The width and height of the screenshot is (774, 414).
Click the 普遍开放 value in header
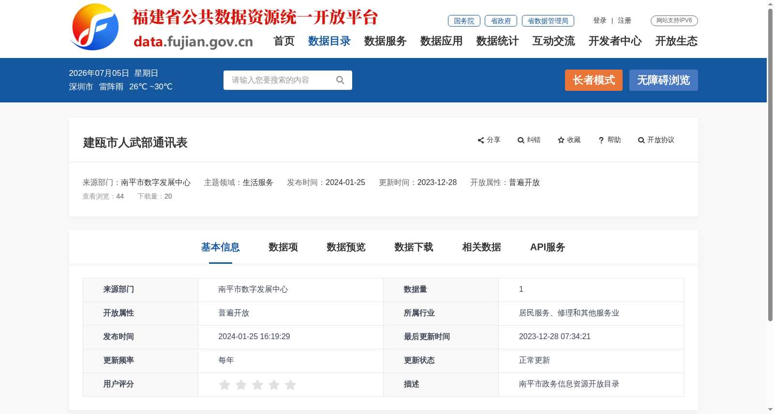tap(524, 183)
